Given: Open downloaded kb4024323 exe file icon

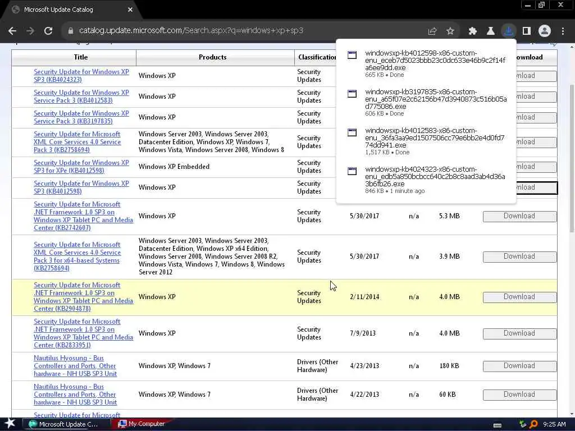Looking at the screenshot, I should point(352,171).
